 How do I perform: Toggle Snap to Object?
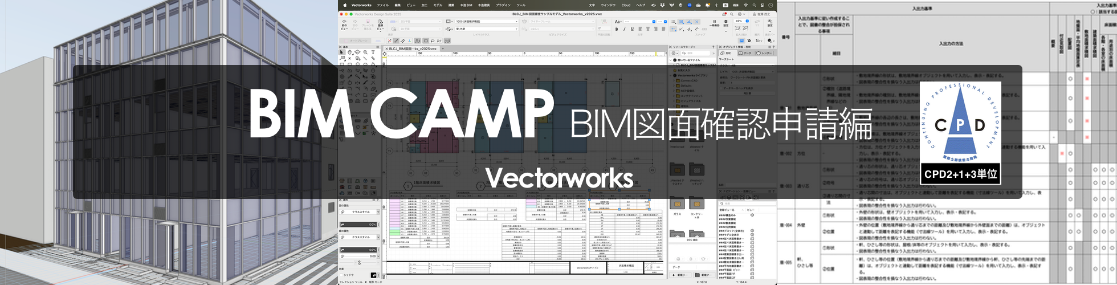point(681,22)
